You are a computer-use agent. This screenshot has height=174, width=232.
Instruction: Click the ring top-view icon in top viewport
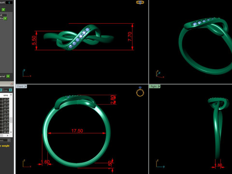tap(140, 2)
